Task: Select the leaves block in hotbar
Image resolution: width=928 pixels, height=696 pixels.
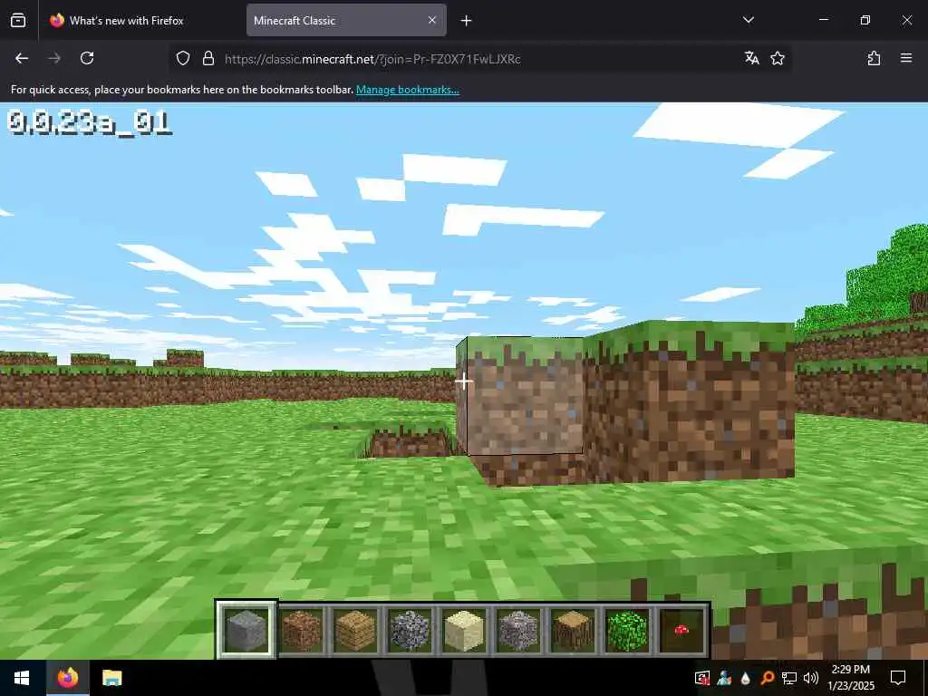Action: pos(627,630)
